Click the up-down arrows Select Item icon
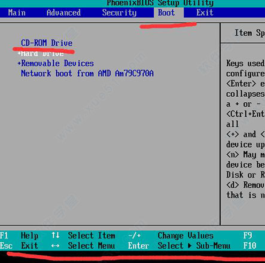 (56, 236)
